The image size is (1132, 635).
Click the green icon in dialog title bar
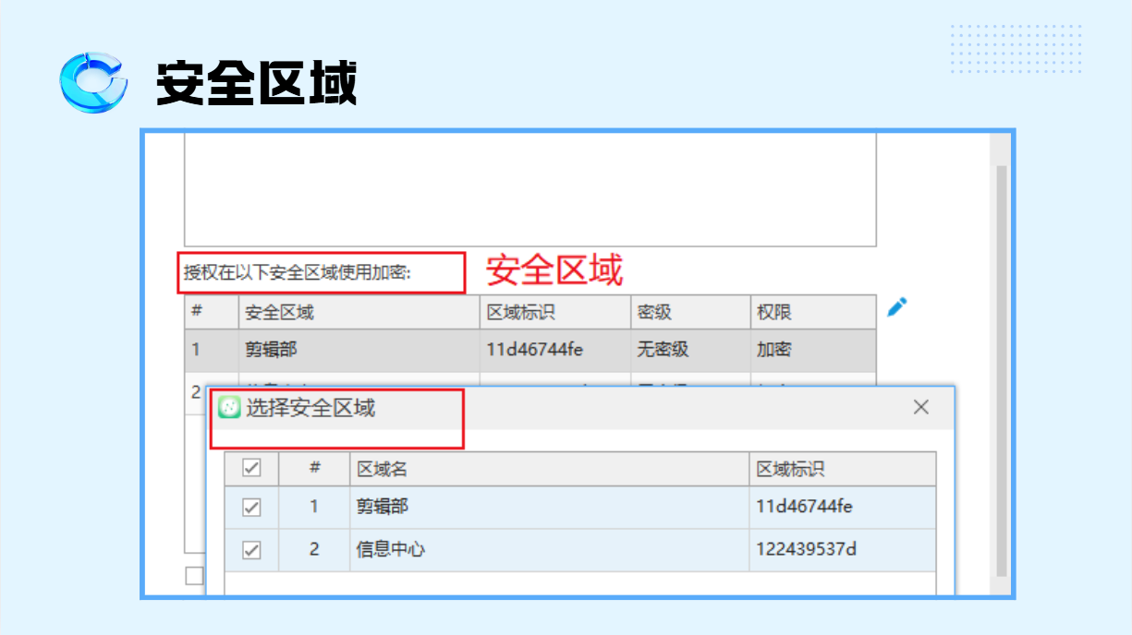pyautogui.click(x=229, y=407)
